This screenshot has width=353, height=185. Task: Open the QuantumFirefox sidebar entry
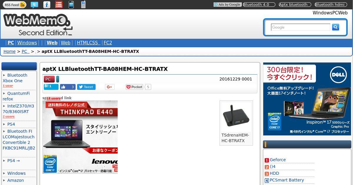(16, 96)
